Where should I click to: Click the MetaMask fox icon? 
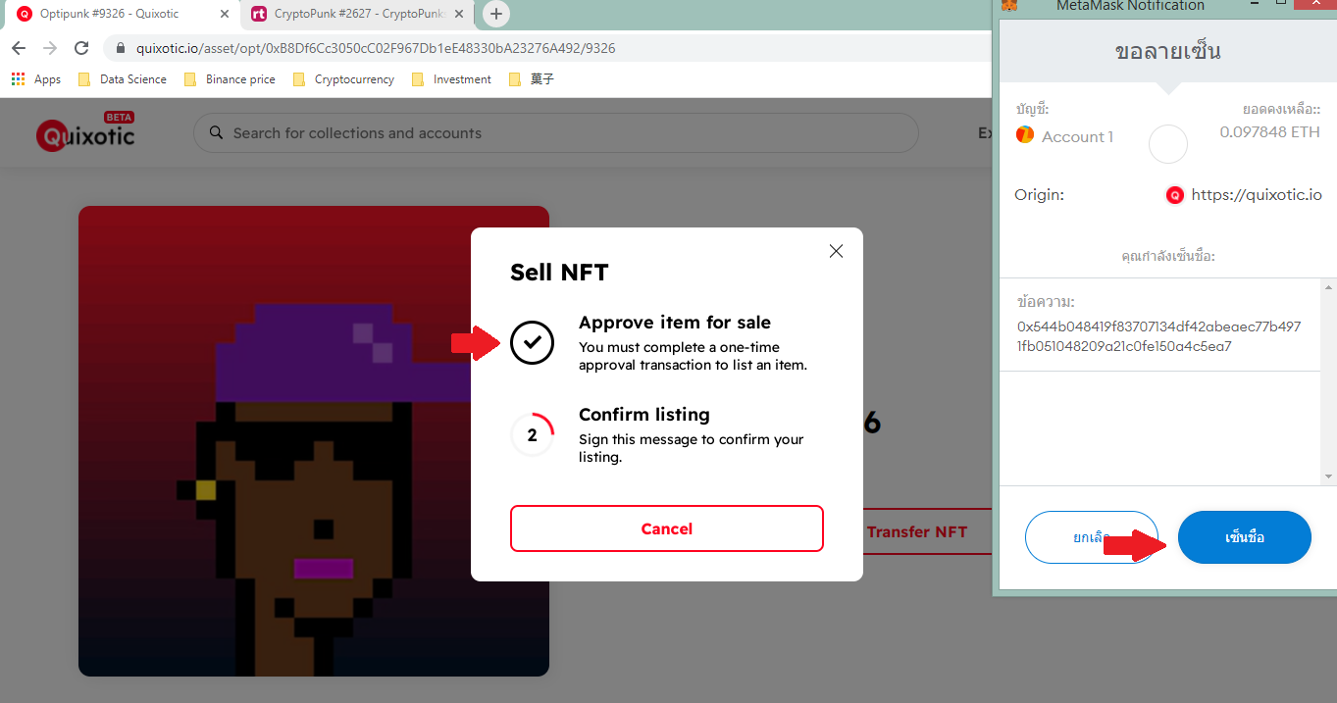pos(1008,6)
